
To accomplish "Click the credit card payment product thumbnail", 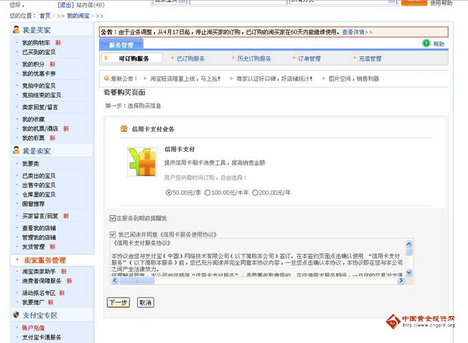I will 142,162.
